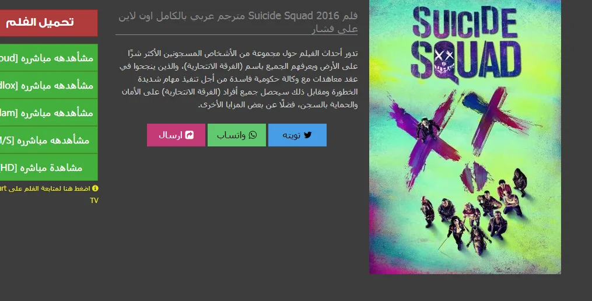Viewport: 592px width, 301px height.
Task: Start the مشاهدة مباشره [HD] stream
Action: point(49,167)
